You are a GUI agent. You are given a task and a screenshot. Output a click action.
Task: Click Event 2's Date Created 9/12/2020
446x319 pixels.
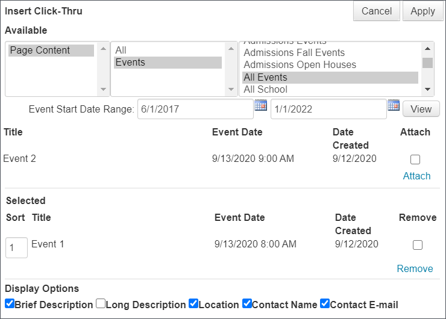coord(354,158)
